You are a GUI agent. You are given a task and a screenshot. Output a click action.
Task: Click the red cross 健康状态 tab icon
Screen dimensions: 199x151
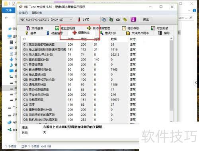74,33
